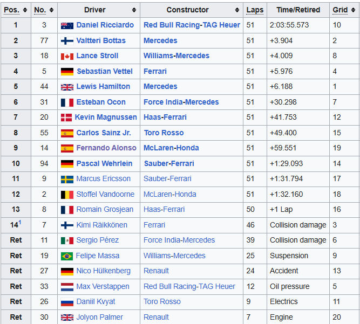Open TAG Heuer link in Ricciardo's row
The width and height of the screenshot is (360, 324).
click(x=221, y=25)
